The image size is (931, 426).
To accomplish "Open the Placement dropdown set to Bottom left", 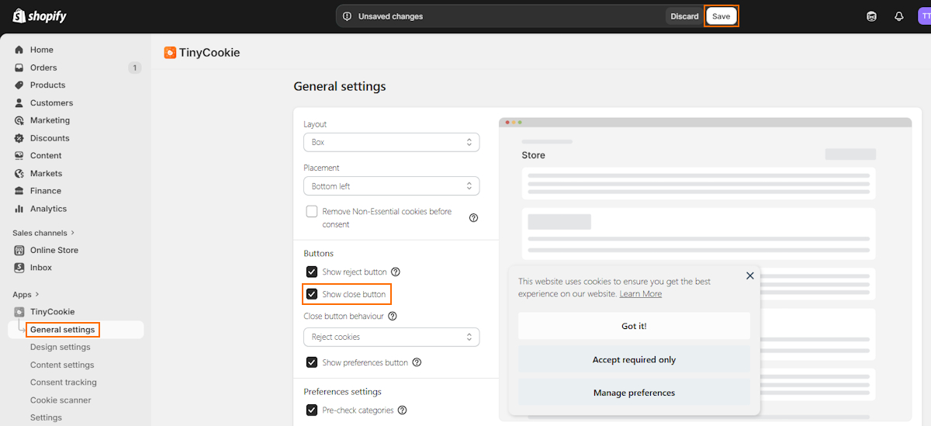I will 391,186.
